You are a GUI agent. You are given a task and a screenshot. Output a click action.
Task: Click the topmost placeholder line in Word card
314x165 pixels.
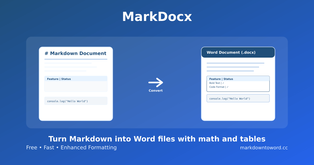click(x=235, y=63)
